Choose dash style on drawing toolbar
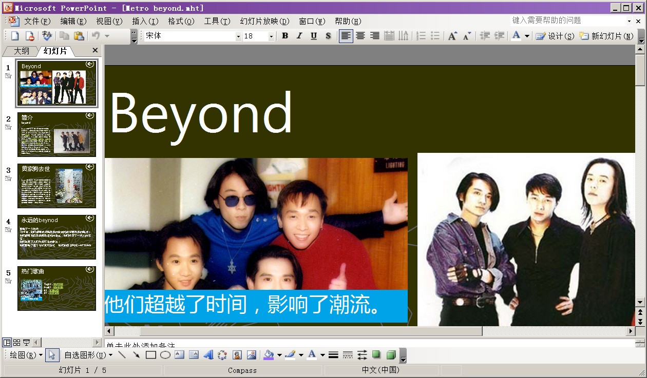 pyautogui.click(x=348, y=354)
